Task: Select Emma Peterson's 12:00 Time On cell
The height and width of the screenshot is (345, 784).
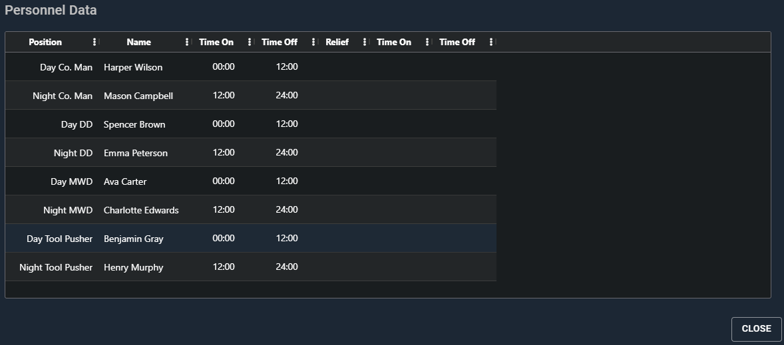Action: tap(224, 152)
